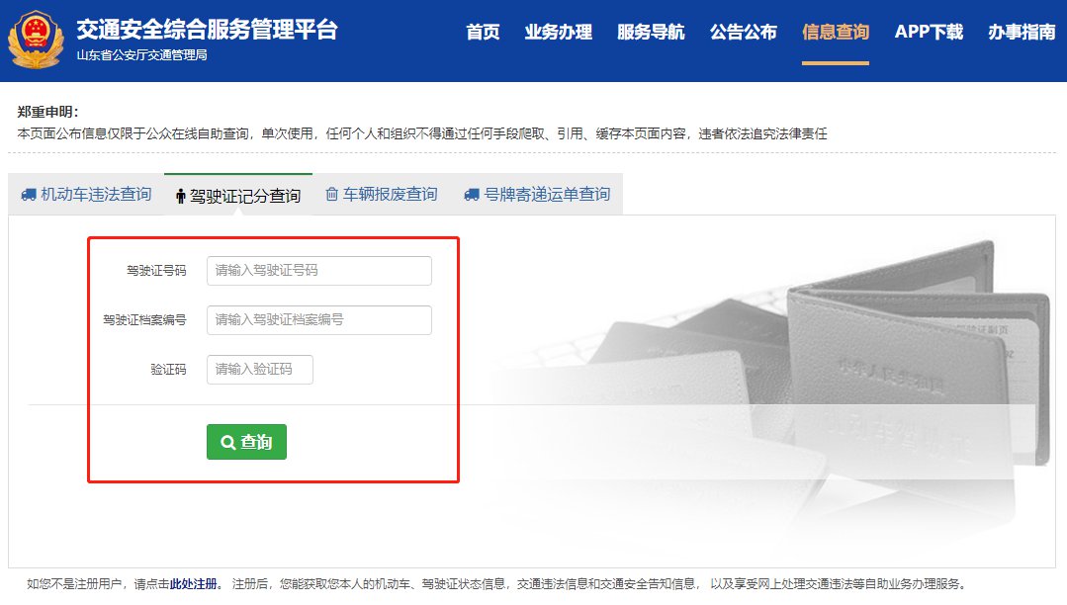The image size is (1067, 605).
Task: Focus the 验证码 input field
Action: coord(260,370)
